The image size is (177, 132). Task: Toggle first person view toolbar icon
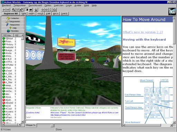pos(27,10)
